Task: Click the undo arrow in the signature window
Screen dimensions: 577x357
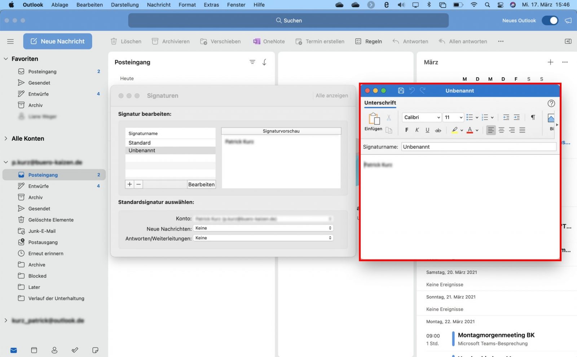Action: coord(412,91)
